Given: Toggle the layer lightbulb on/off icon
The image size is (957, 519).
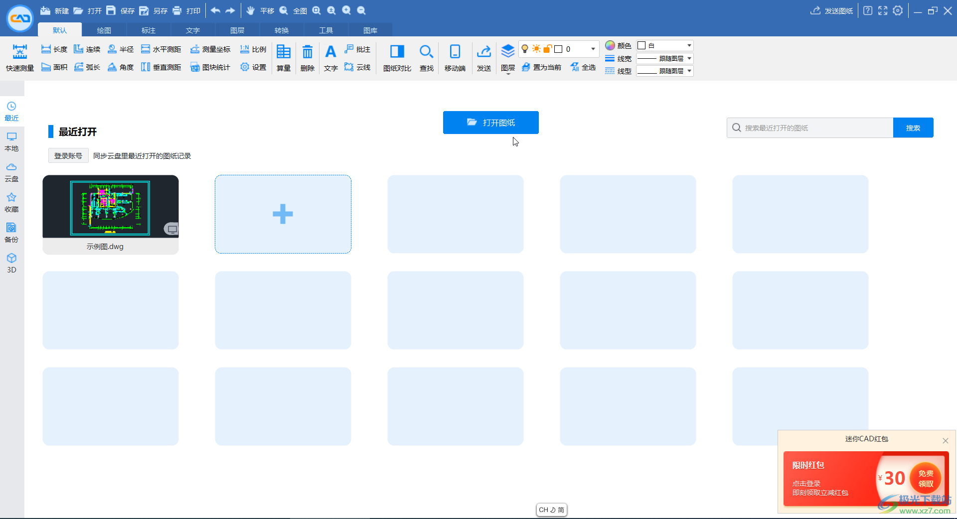Looking at the screenshot, I should 525,49.
